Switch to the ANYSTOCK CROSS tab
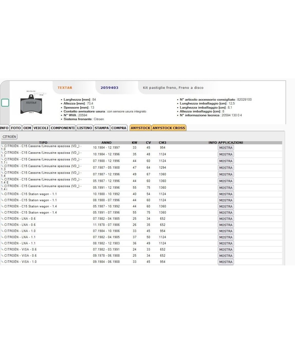 (169, 128)
